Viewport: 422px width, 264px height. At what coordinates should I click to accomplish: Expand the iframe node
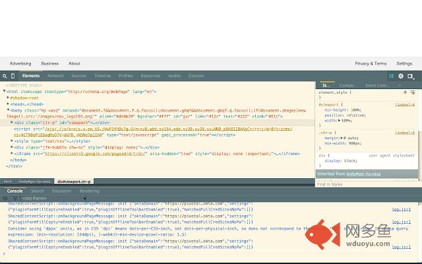click(12, 153)
